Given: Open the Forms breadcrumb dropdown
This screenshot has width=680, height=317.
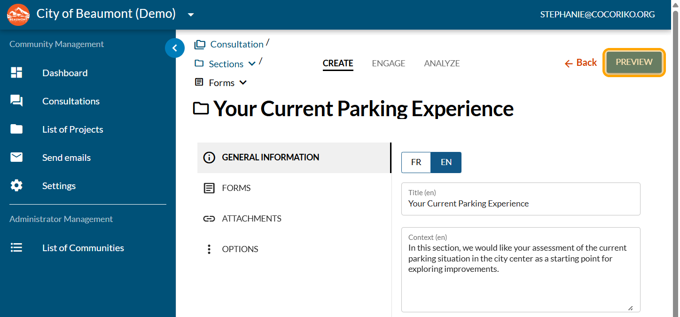Looking at the screenshot, I should pyautogui.click(x=243, y=83).
